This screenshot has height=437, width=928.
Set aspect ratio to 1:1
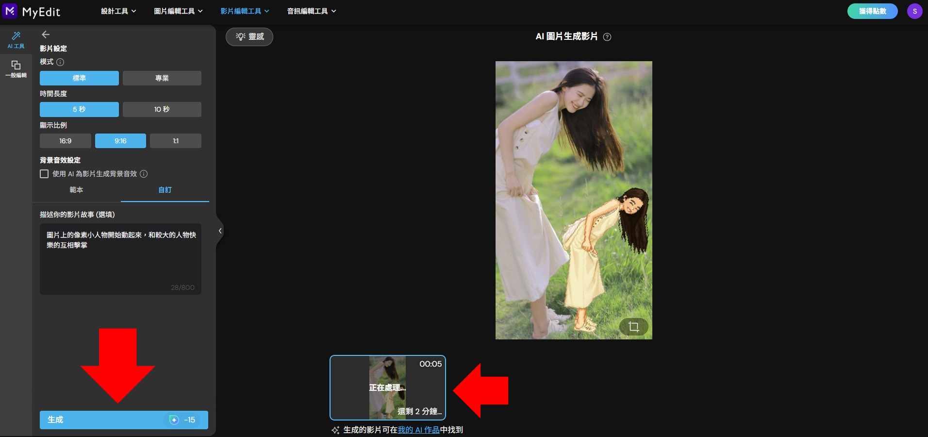coord(176,141)
